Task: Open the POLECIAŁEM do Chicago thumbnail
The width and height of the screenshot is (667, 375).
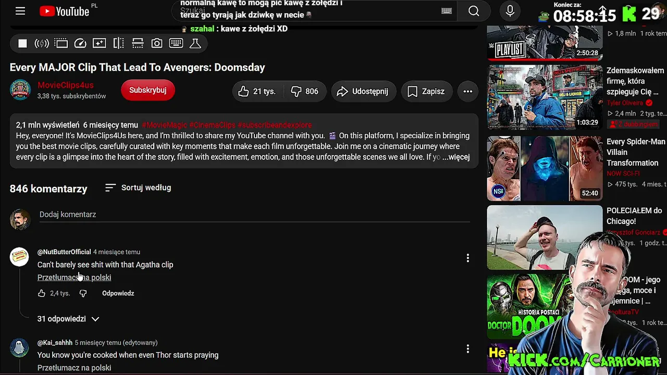Action: pyautogui.click(x=545, y=238)
